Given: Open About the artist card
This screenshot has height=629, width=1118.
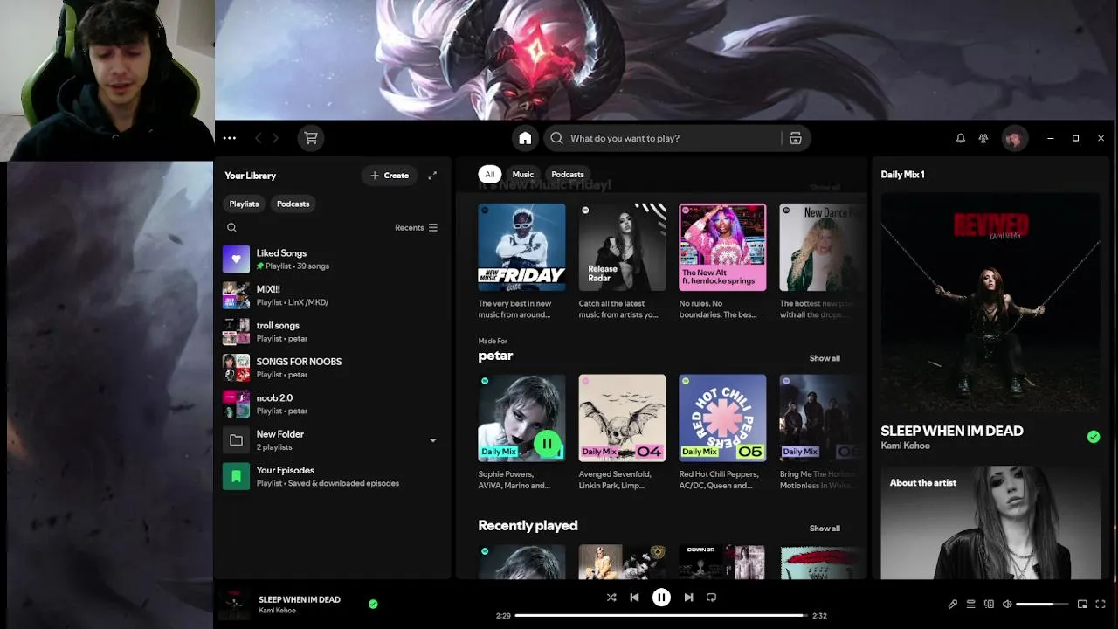Looking at the screenshot, I should pos(990,522).
